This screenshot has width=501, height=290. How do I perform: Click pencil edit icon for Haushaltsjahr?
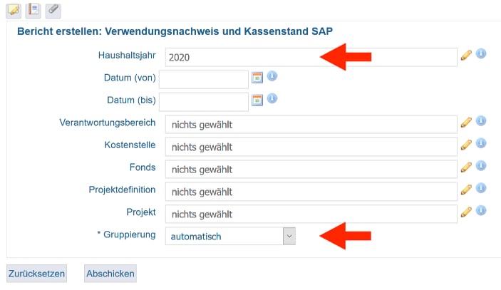[466, 55]
